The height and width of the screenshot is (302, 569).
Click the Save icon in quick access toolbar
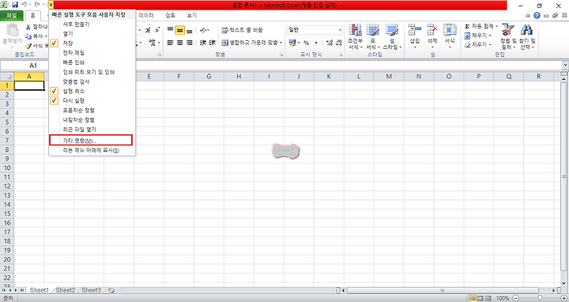point(15,5)
